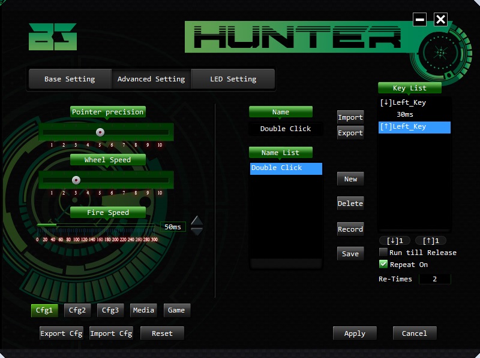Click the Wheel Speed label
The width and height of the screenshot is (480, 358).
point(108,160)
